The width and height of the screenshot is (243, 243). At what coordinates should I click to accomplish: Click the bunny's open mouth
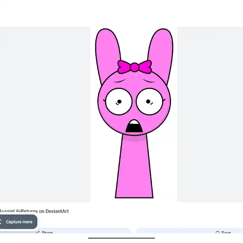[x=134, y=126]
